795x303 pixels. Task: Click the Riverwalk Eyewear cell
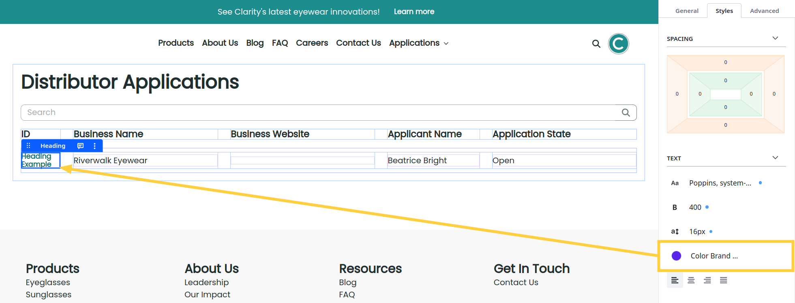click(145, 160)
